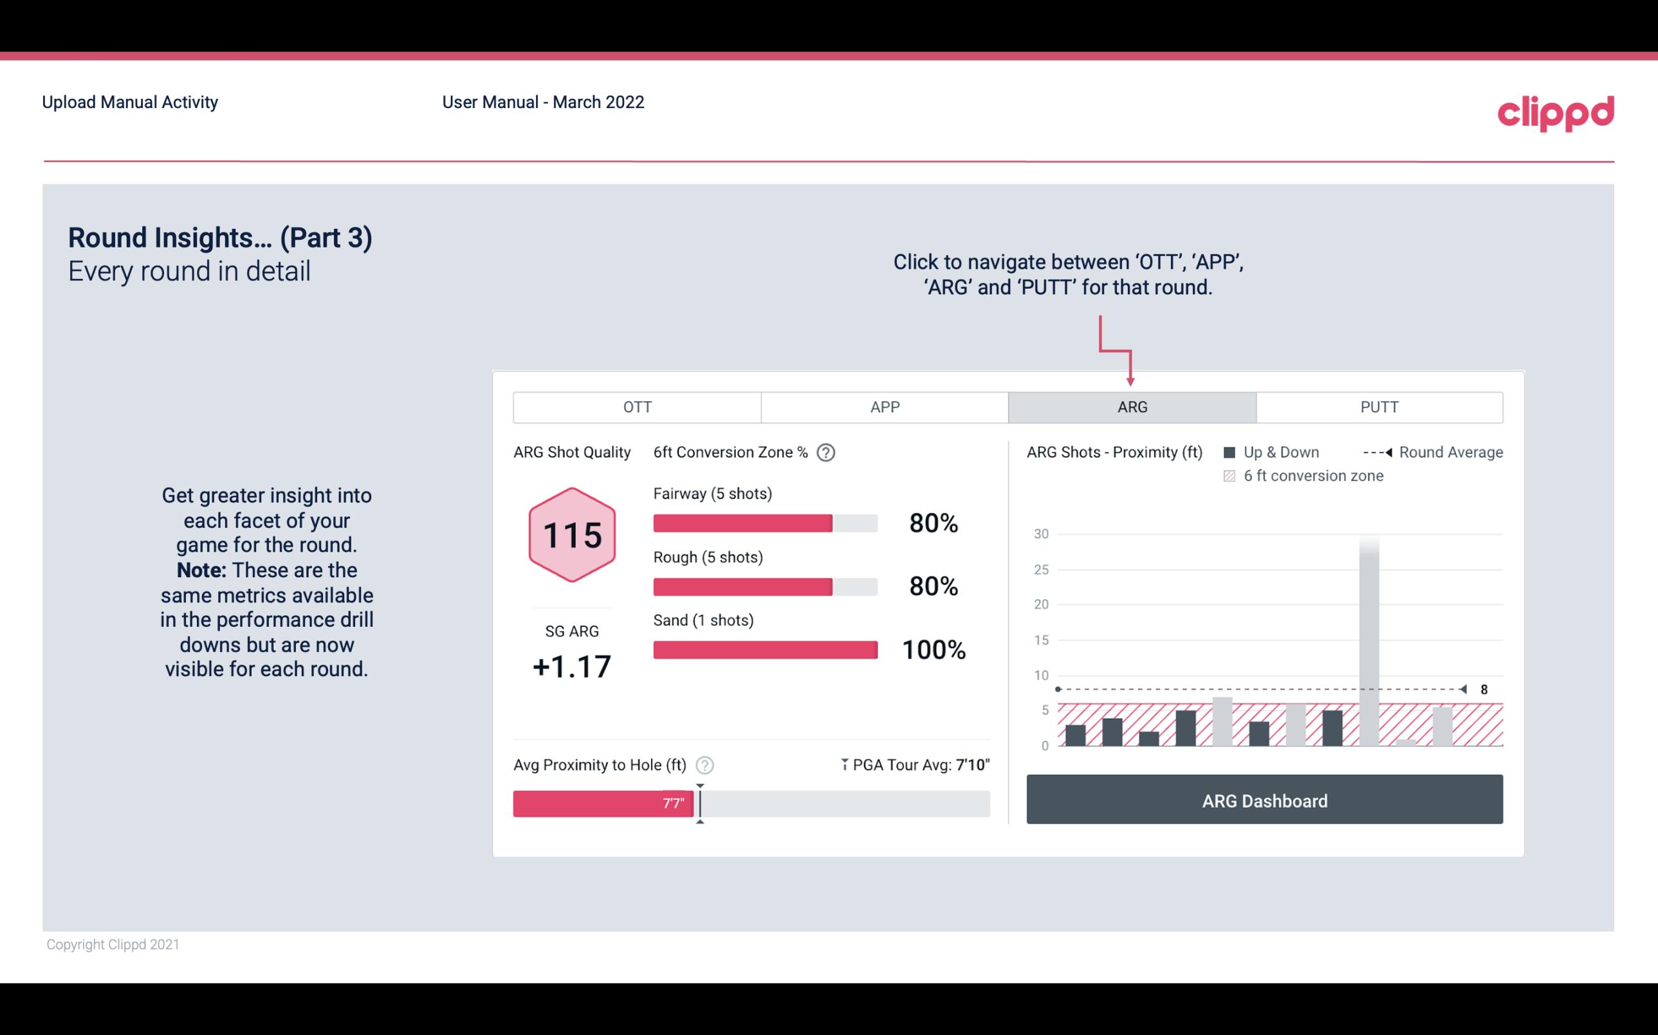Click the Upload Manual Activity link
Screen dimensions: 1658x1035
point(130,102)
